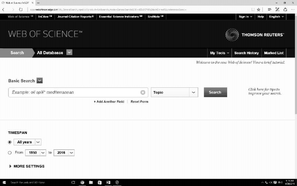This screenshot has width=297, height=186.
Task: Open Journal Citation Reports
Action: pyautogui.click(x=75, y=17)
